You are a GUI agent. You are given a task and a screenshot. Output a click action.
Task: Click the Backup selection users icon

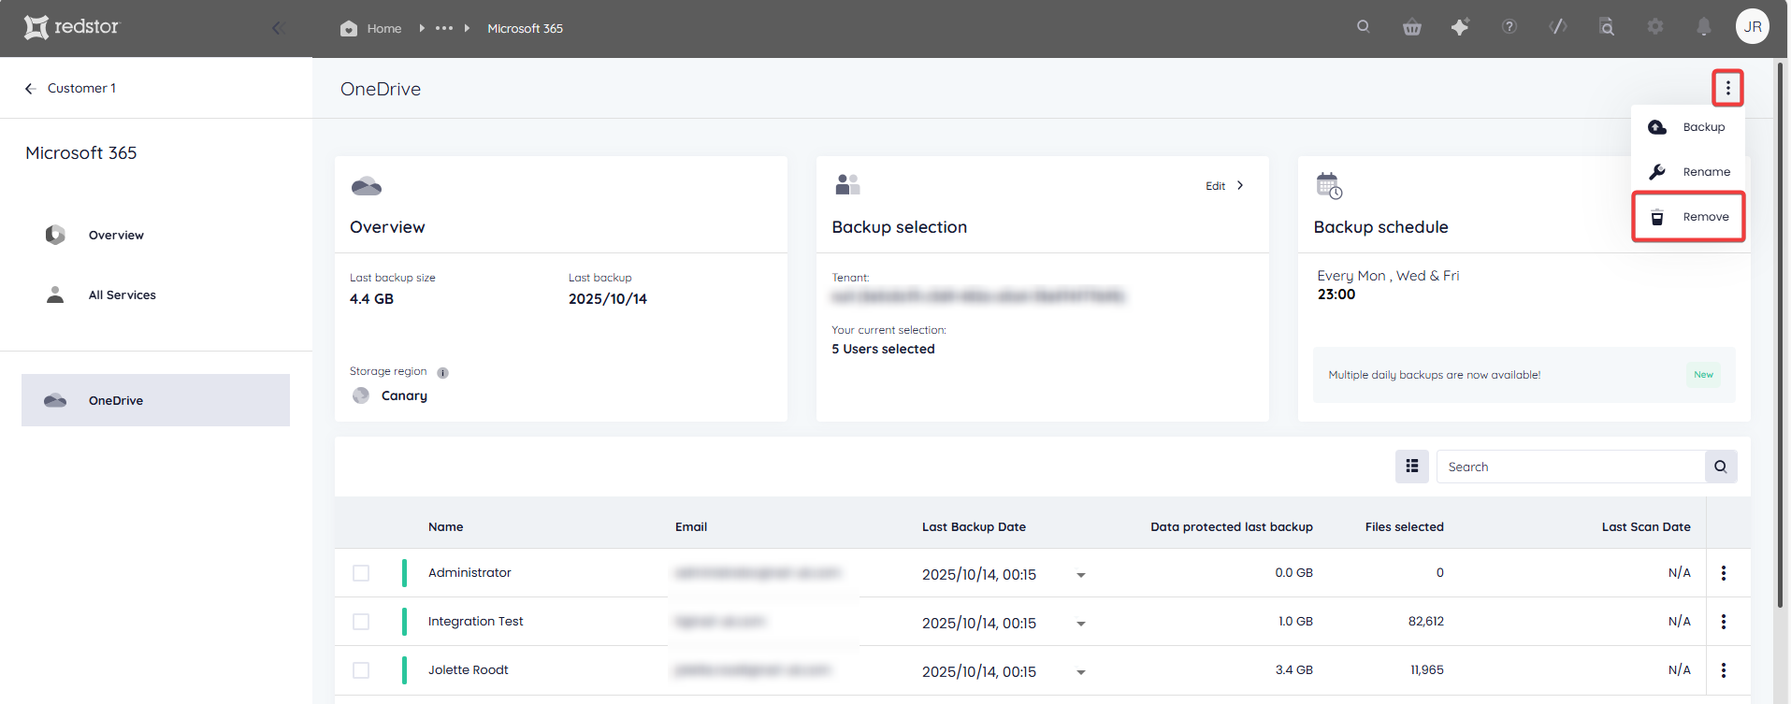point(847,184)
